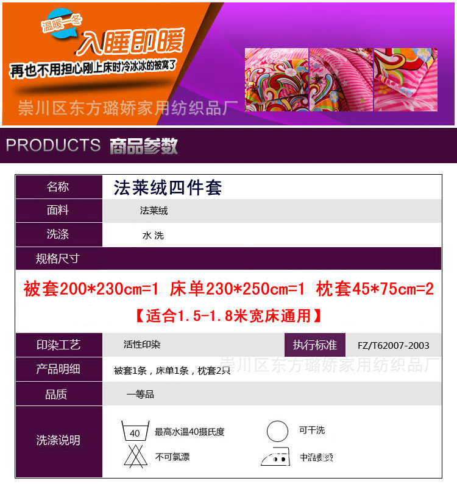Select the 名称 row label
Screen dimensions: 457x484
click(58, 187)
